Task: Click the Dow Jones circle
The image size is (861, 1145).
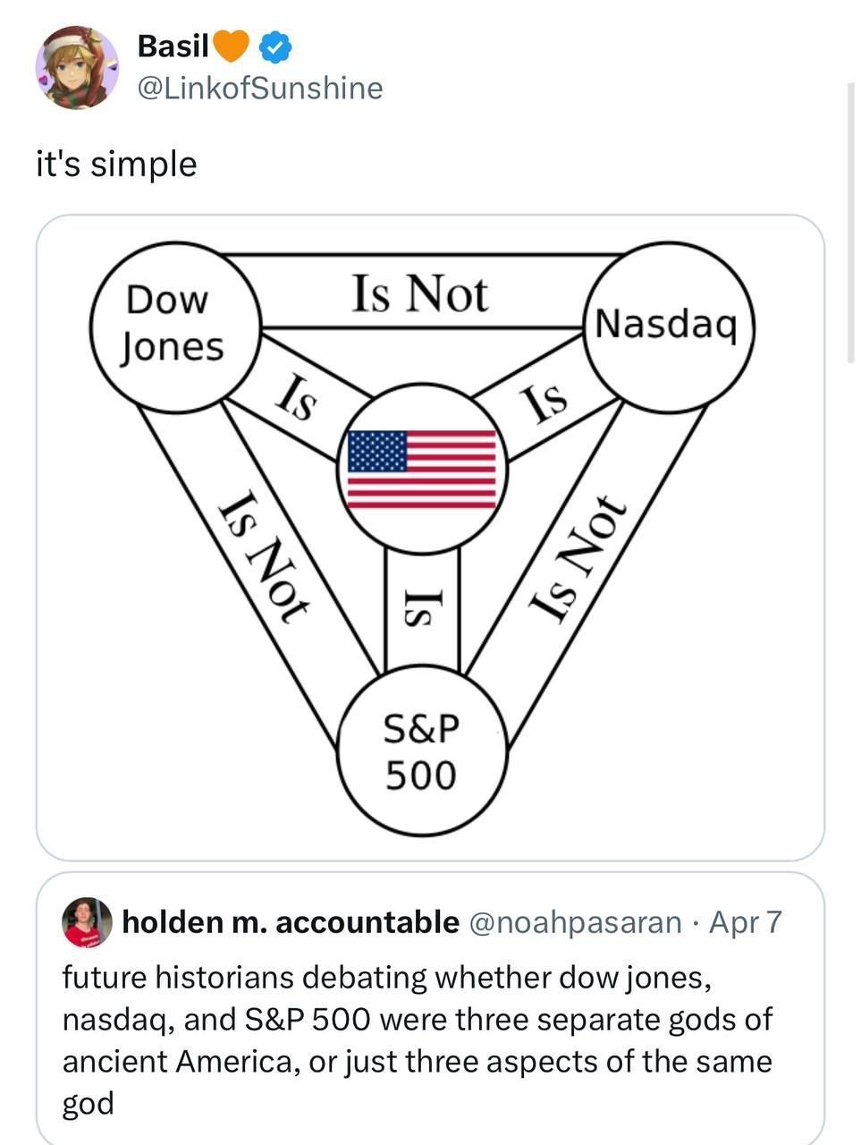Action: pyautogui.click(x=175, y=327)
